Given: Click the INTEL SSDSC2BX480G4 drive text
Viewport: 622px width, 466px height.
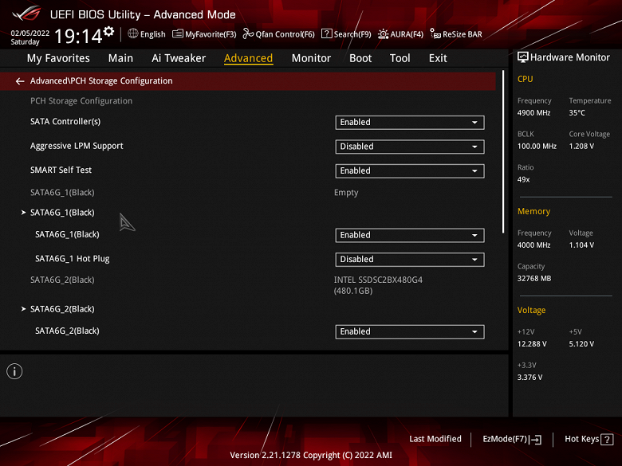Looking at the screenshot, I should click(378, 285).
